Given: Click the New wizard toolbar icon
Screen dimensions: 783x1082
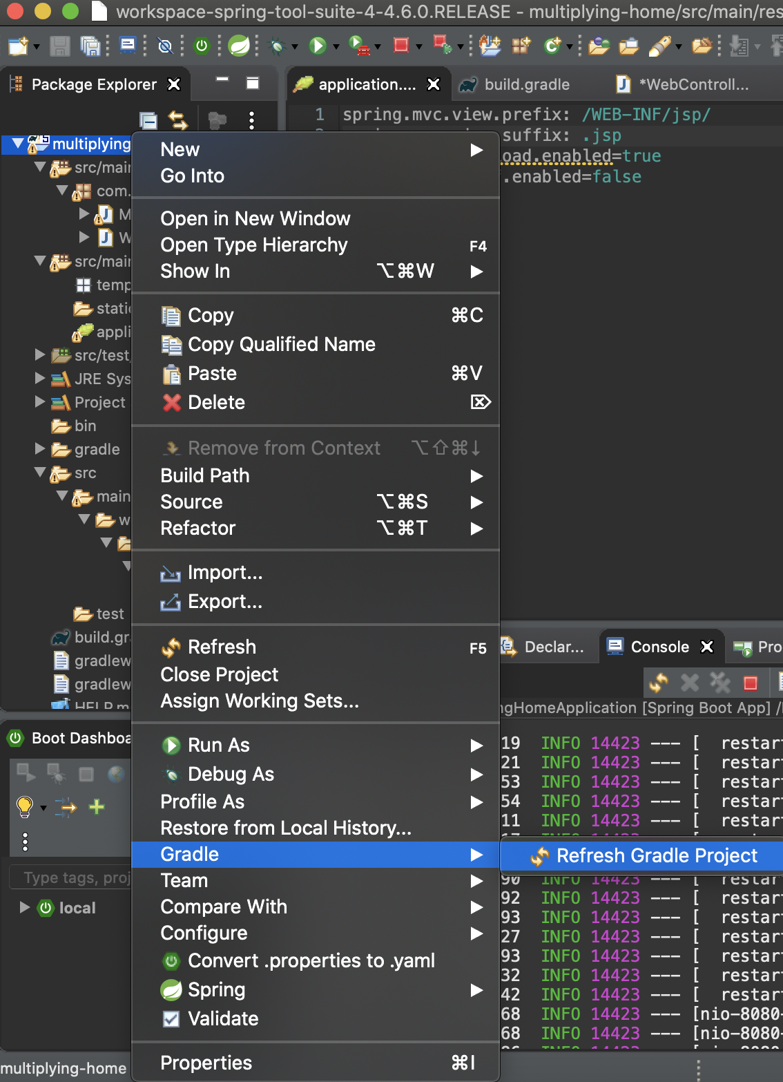Looking at the screenshot, I should pyautogui.click(x=18, y=46).
